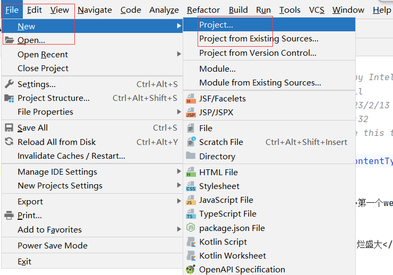Click the HTML File icon
The height and width of the screenshot is (275, 393).
(191, 173)
